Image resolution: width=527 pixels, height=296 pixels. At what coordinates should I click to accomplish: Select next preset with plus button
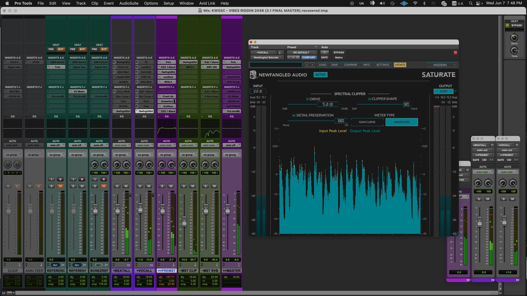(293, 58)
